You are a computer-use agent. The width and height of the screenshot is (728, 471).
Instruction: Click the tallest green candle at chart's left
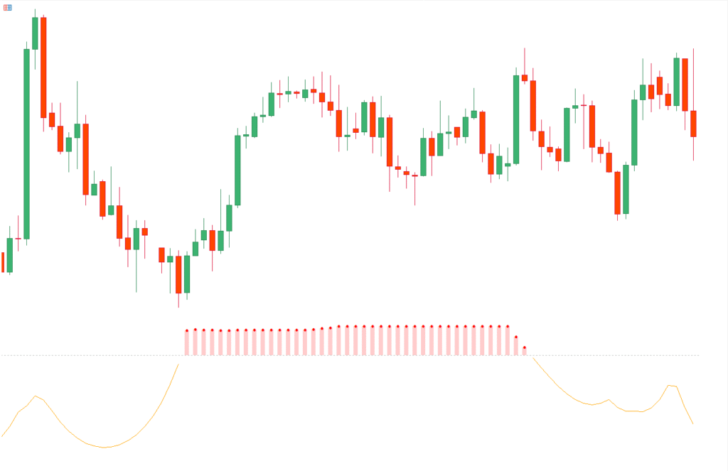(x=26, y=144)
